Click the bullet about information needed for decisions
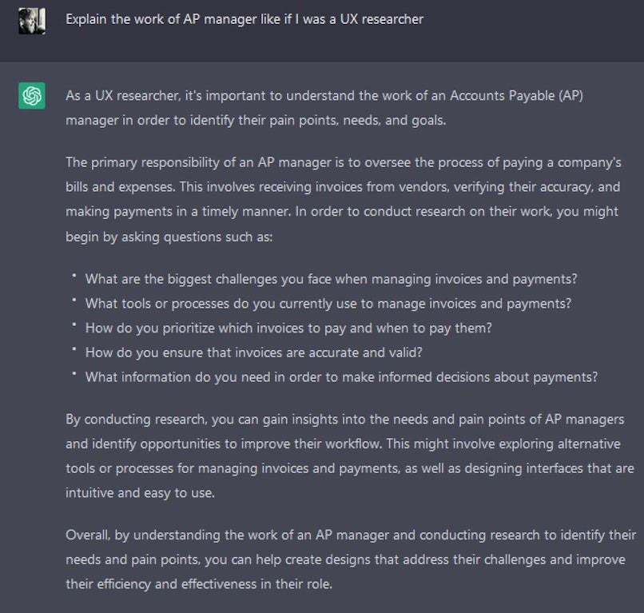The height and width of the screenshot is (613, 644). (x=341, y=377)
